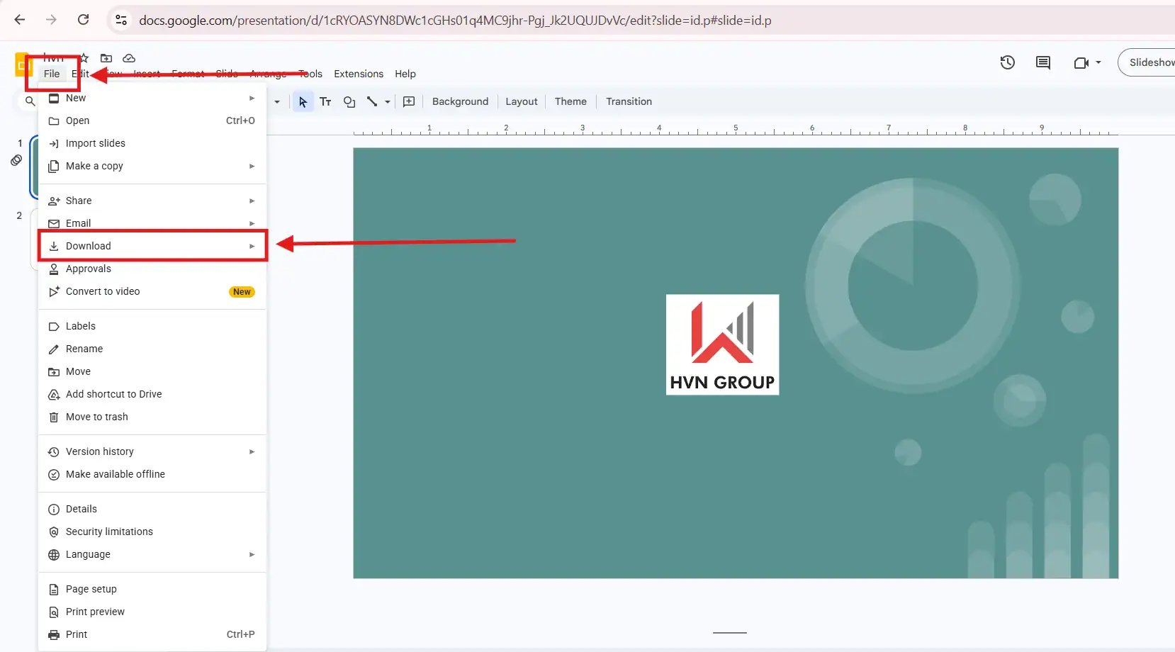Expand the Make a copy submenu arrow

click(x=252, y=166)
